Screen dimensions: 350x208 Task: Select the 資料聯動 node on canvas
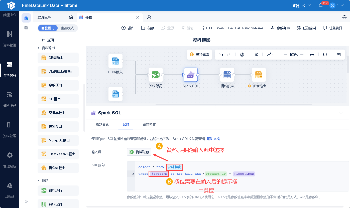tap(156, 75)
